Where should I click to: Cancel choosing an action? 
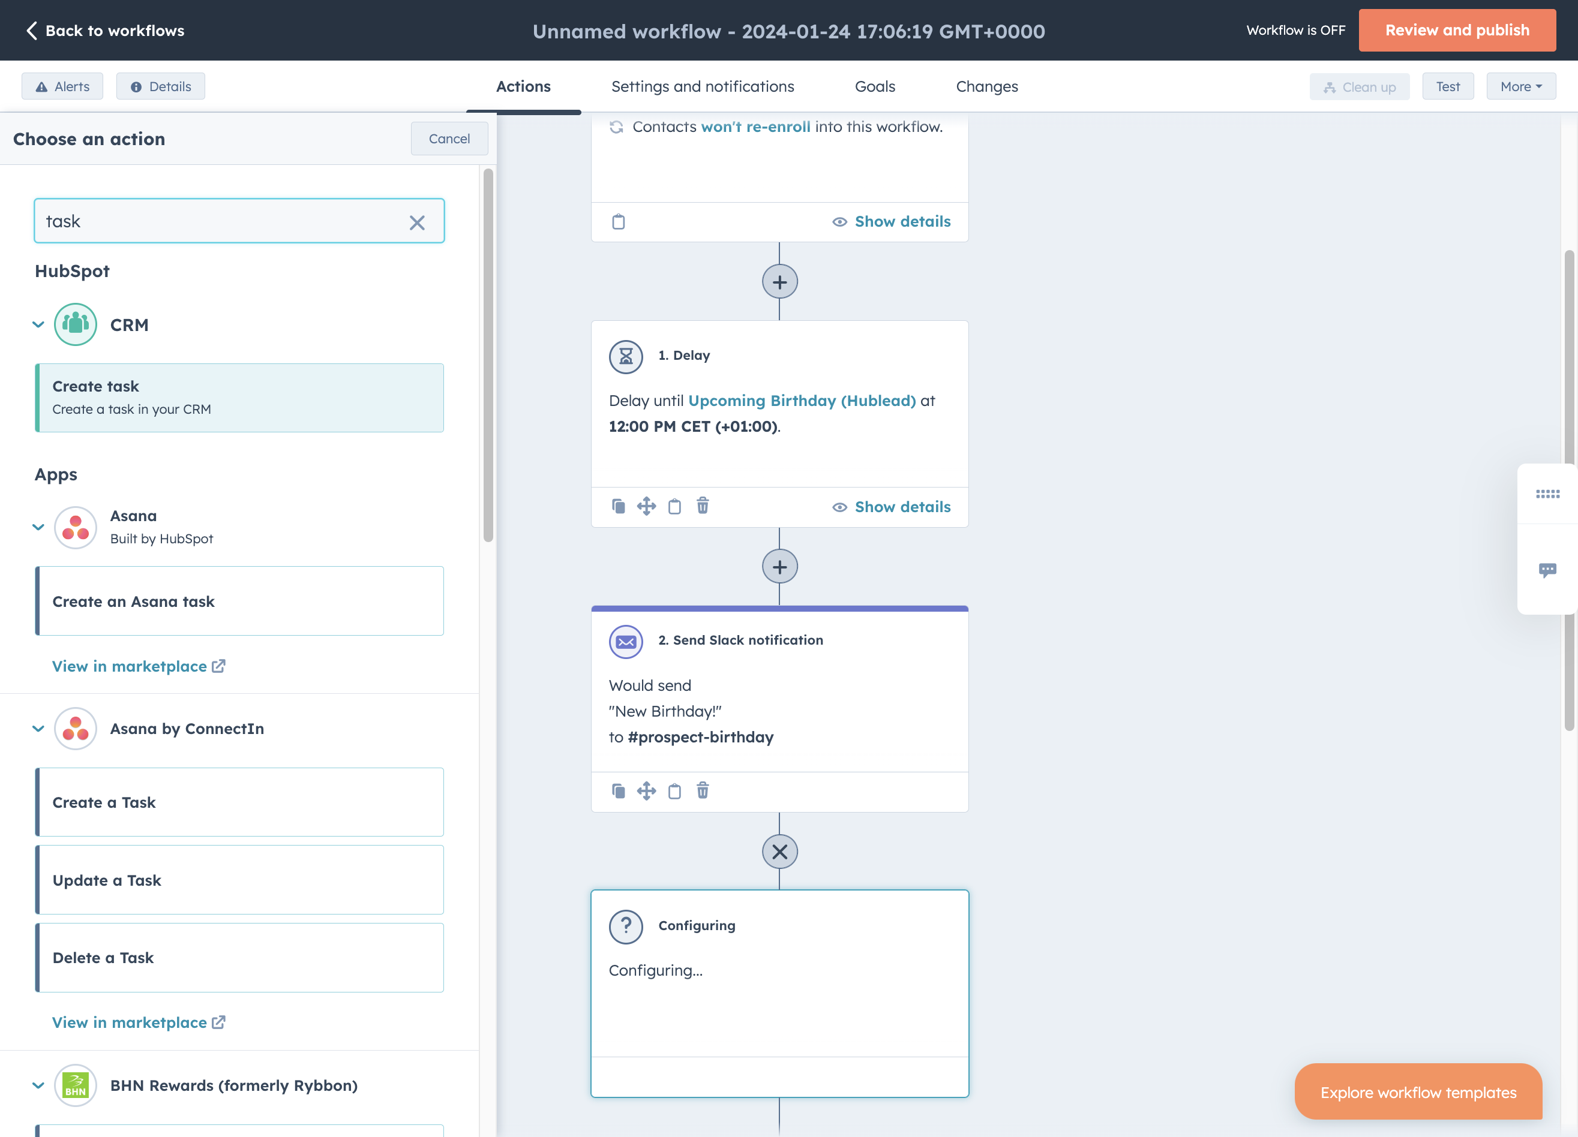449,139
